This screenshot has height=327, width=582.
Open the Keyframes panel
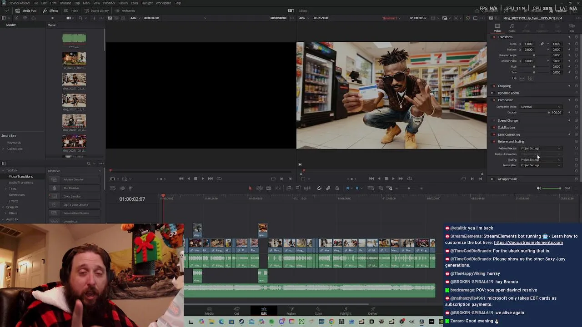tap(125, 10)
